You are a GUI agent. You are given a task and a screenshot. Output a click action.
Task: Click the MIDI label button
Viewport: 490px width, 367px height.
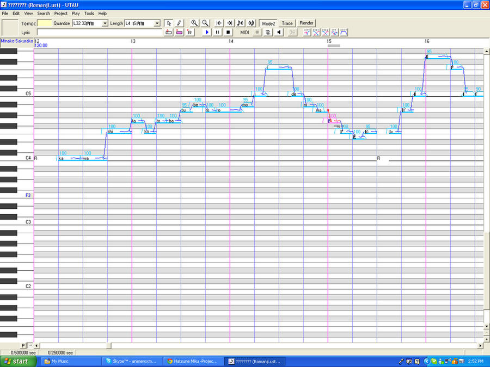coord(244,32)
